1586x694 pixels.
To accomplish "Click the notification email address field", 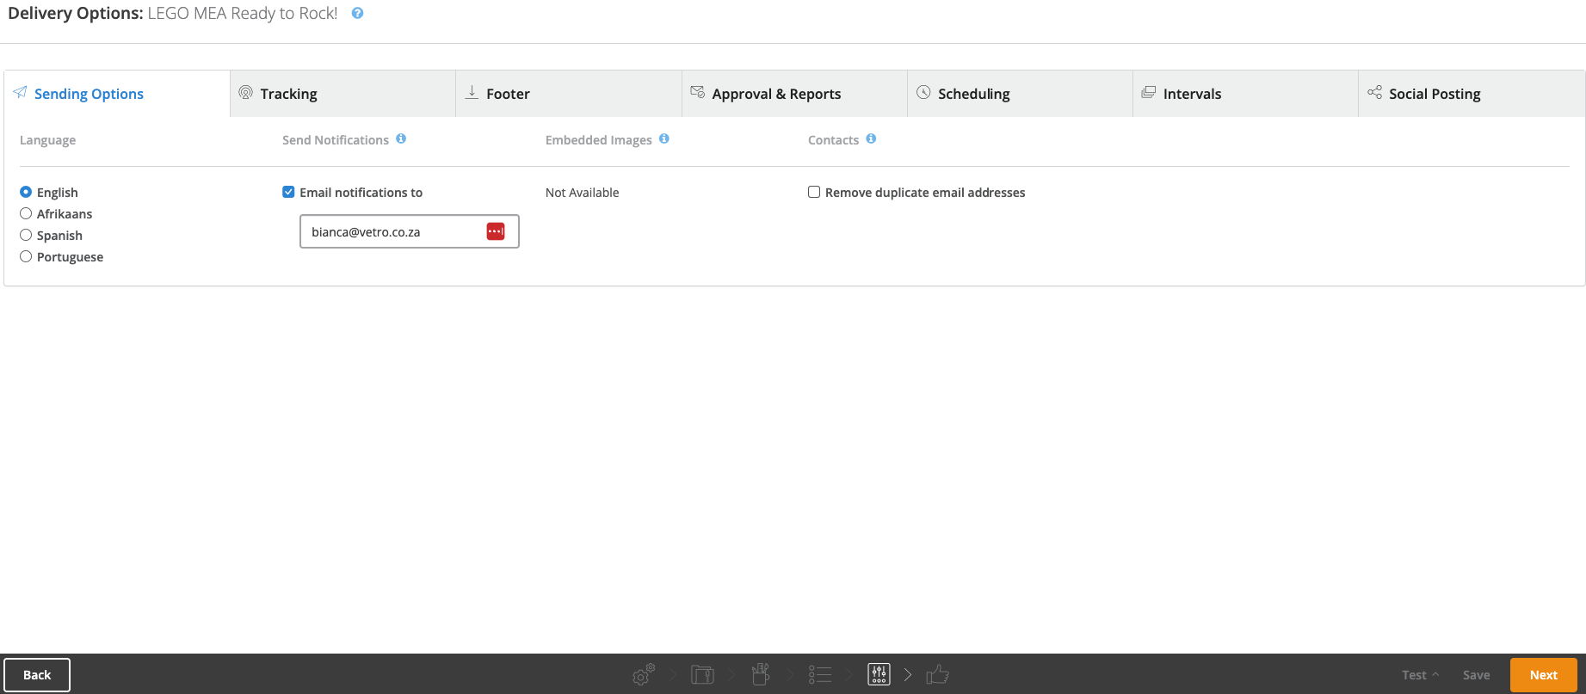I will tap(392, 232).
